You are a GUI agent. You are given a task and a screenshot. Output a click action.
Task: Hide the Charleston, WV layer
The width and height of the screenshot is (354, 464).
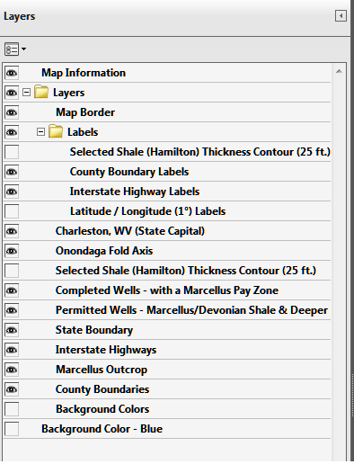(x=12, y=231)
